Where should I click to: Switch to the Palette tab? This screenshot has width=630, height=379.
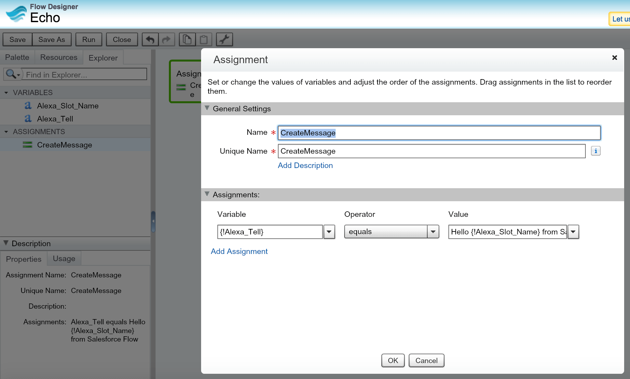coord(17,57)
